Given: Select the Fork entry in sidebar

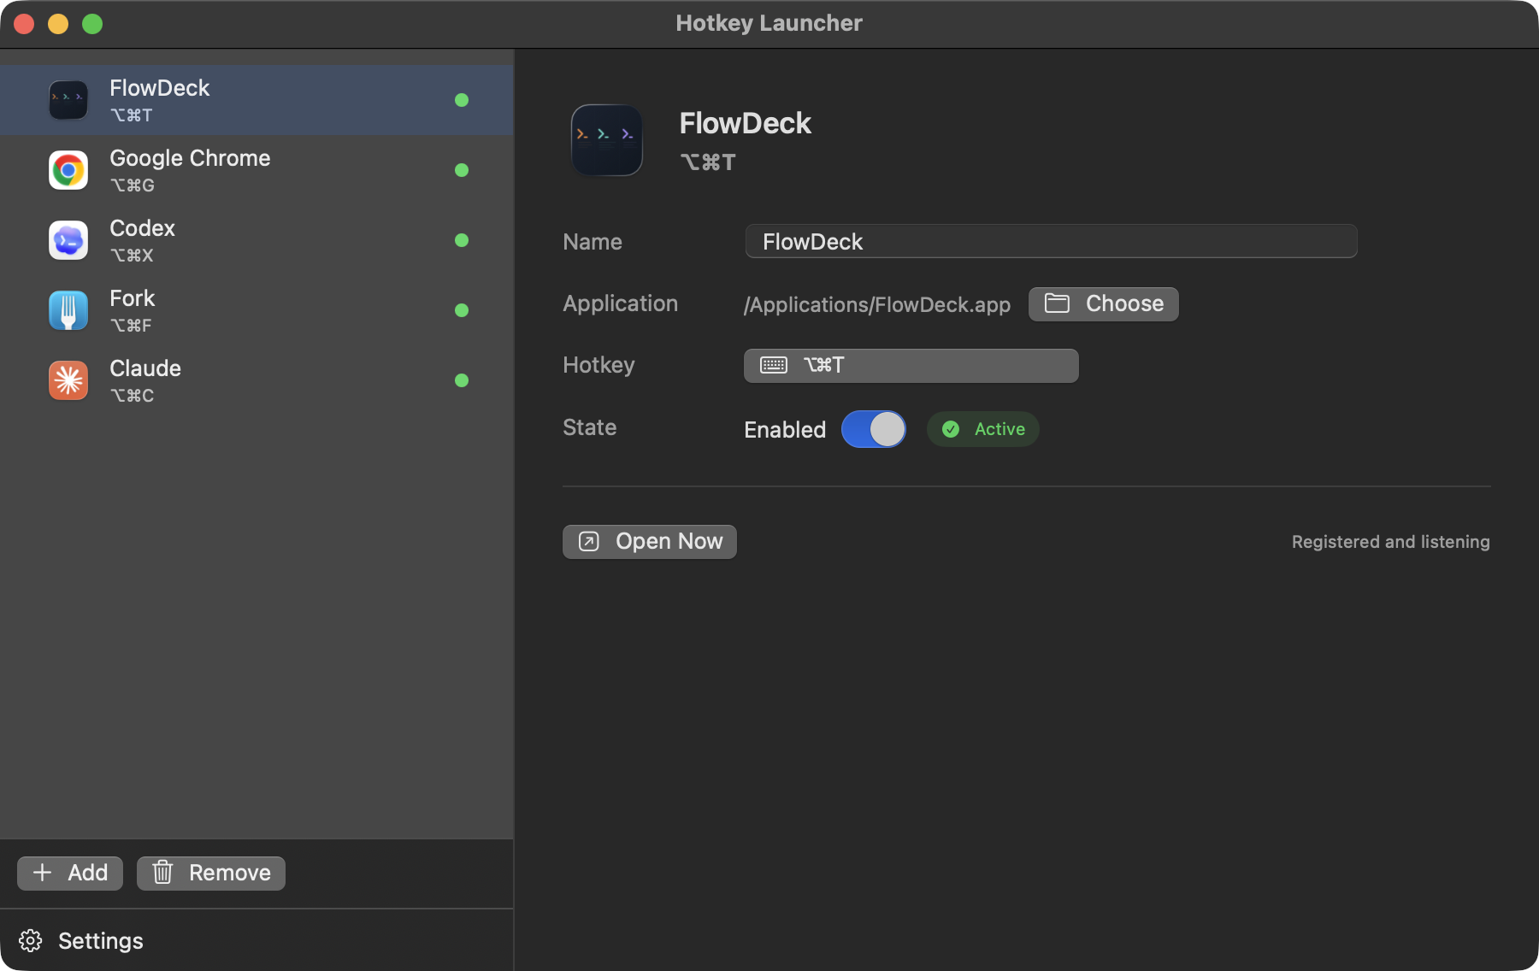Looking at the screenshot, I should tap(256, 310).
